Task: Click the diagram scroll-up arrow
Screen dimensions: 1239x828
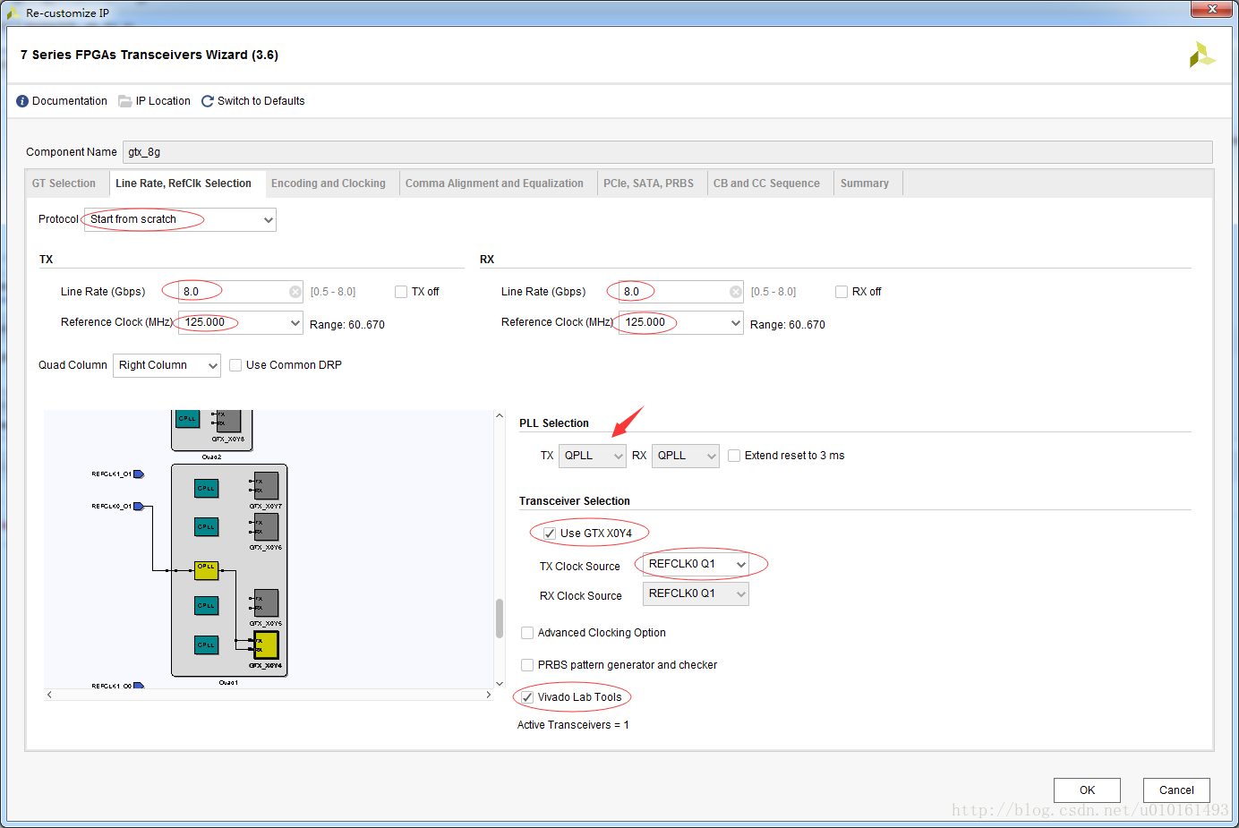Action: pyautogui.click(x=500, y=416)
